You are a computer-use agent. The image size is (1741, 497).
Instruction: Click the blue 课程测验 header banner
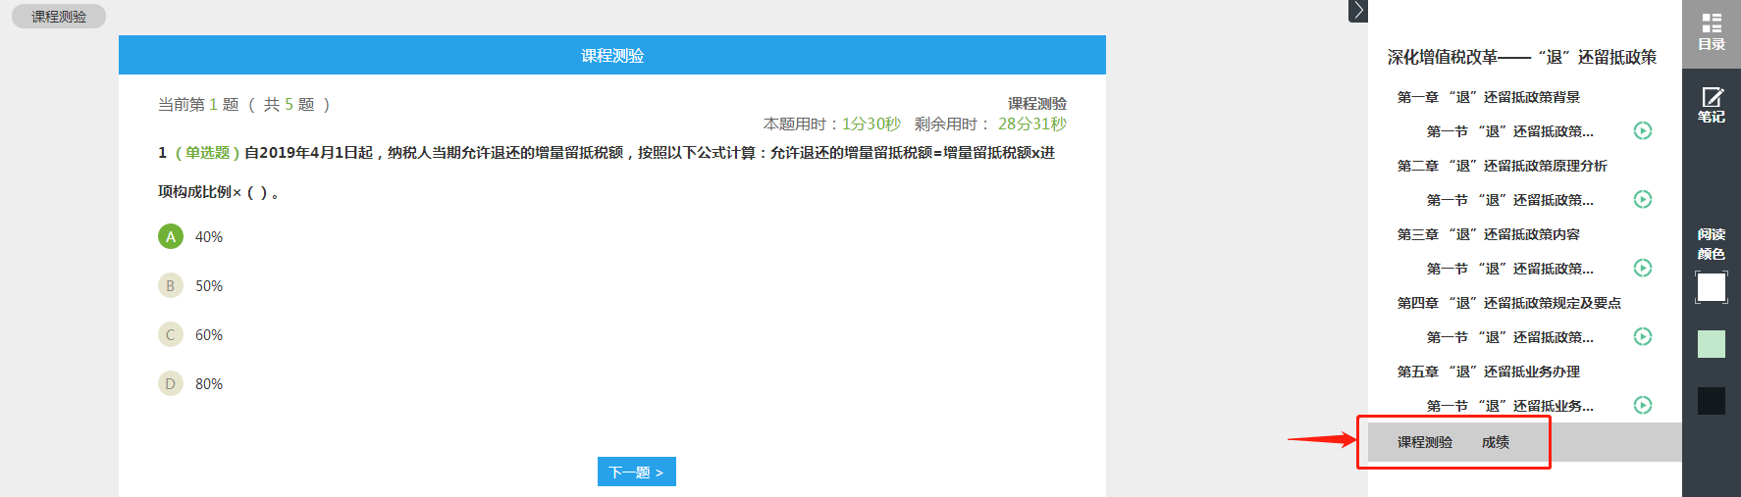coord(612,55)
